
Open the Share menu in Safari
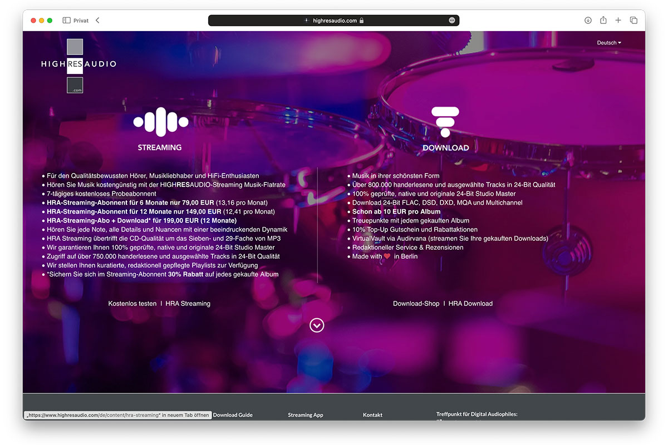(603, 21)
